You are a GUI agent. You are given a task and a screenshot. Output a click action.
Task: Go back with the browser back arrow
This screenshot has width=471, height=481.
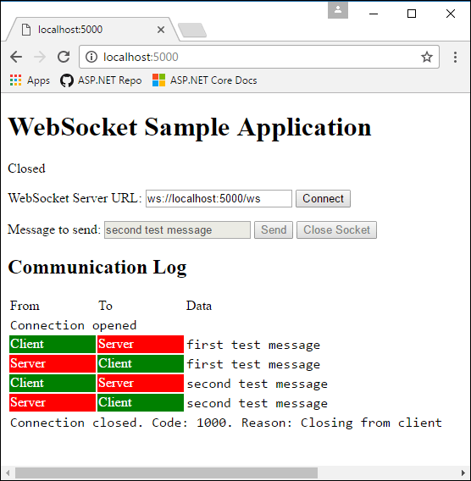16,57
